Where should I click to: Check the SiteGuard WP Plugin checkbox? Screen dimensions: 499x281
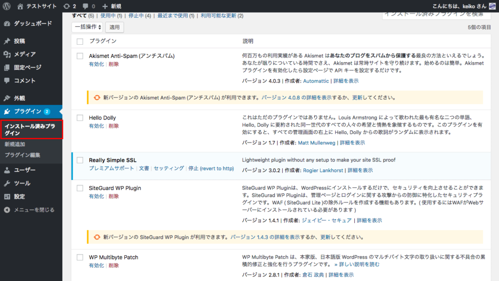(80, 188)
